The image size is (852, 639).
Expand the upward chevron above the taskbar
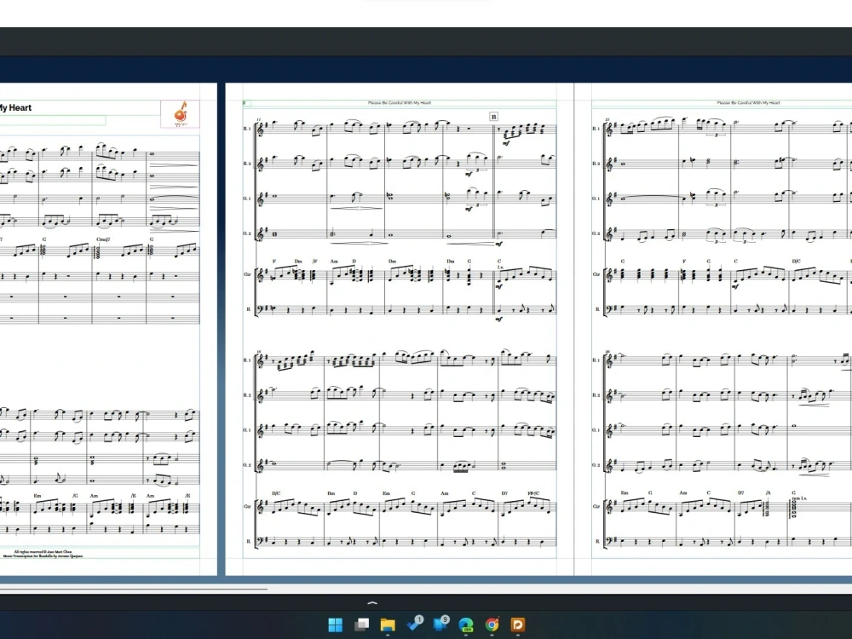372,602
